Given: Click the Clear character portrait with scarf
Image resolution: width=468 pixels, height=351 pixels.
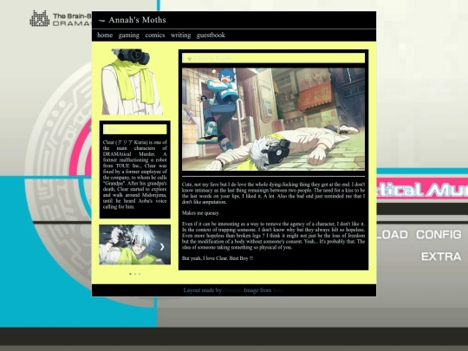Looking at the screenshot, I should [x=132, y=81].
